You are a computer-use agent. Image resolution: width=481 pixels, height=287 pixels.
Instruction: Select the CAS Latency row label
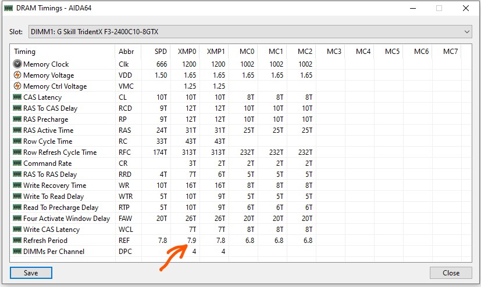tap(42, 97)
